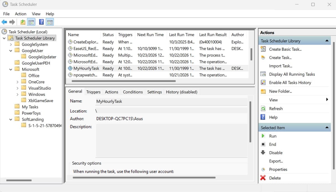Collapse the Task Scheduler Library actions section
Screen dimensions: 336x192
327,41
